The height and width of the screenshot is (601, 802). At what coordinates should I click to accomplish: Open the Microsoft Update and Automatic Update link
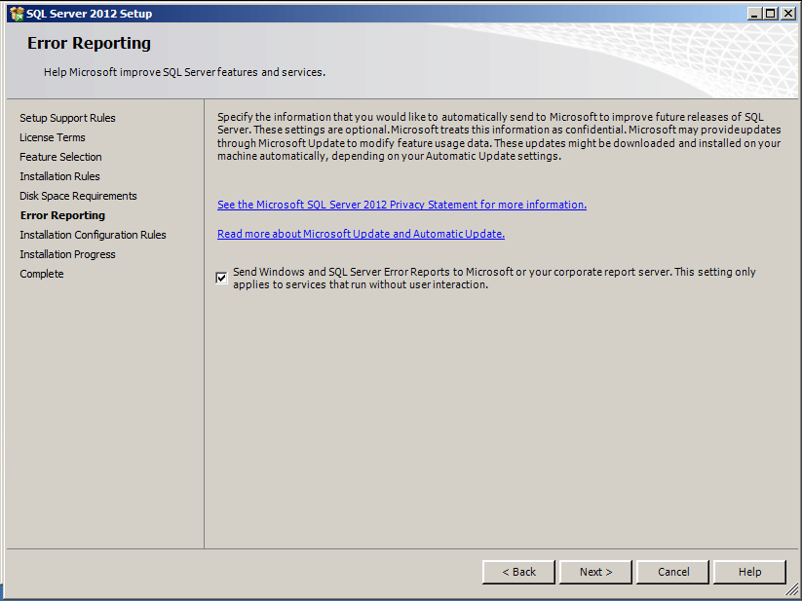(361, 234)
